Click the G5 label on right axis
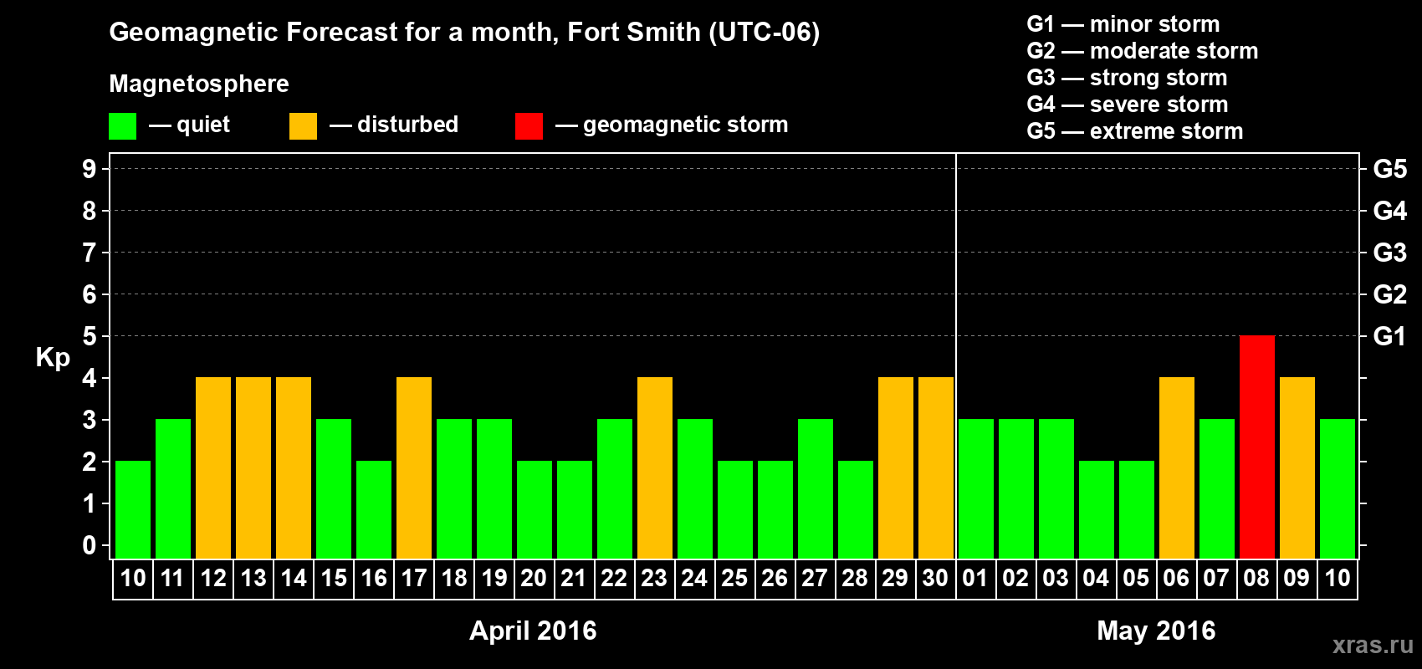 click(x=1389, y=169)
